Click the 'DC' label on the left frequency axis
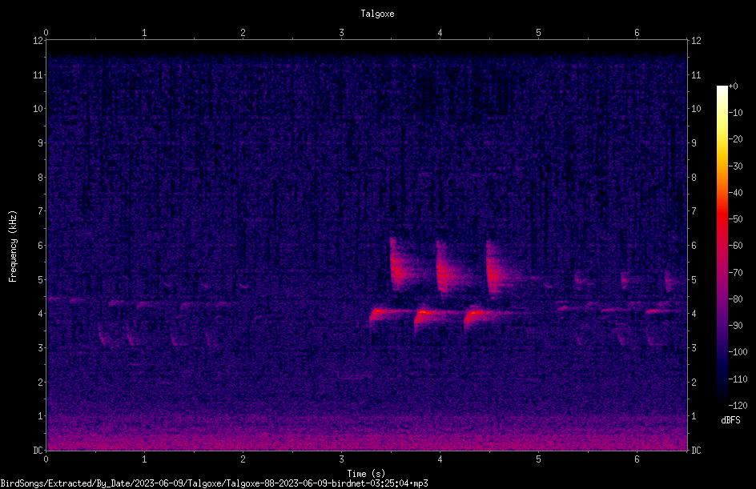Screen dimensions: 756x489 pyautogui.click(x=38, y=450)
